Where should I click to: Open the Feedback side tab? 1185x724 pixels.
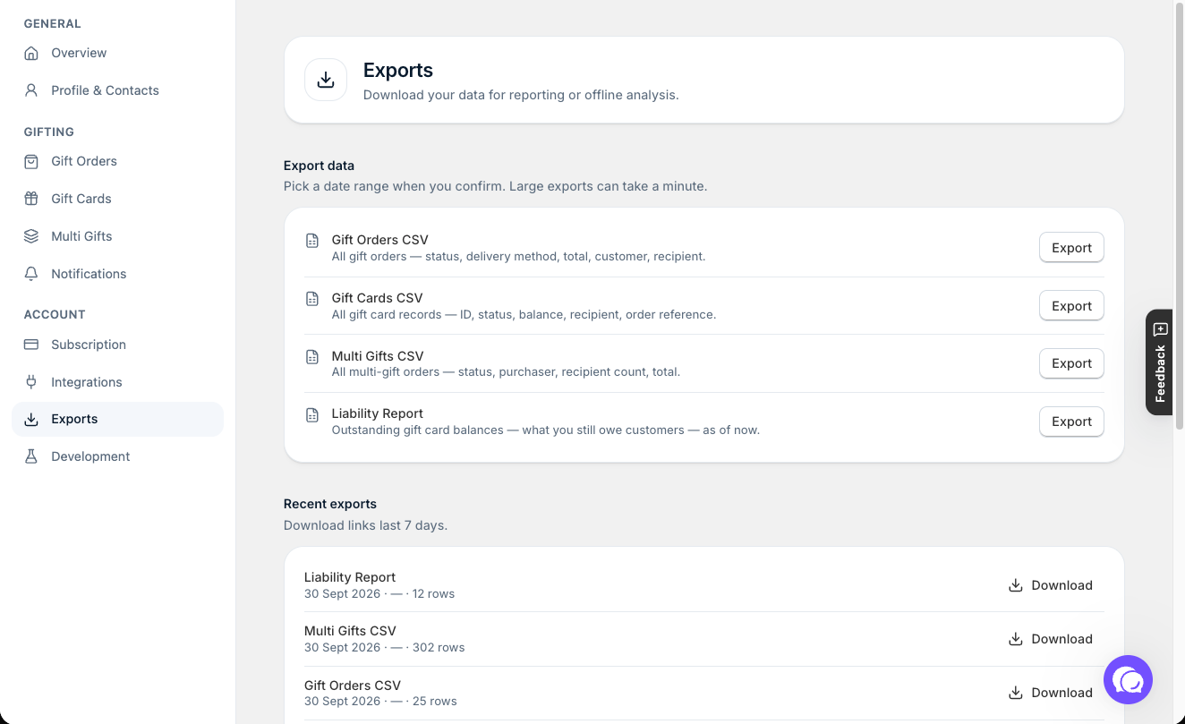[x=1160, y=362]
